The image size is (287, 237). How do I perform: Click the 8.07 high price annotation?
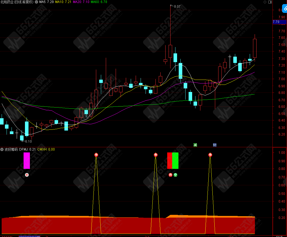177,7
